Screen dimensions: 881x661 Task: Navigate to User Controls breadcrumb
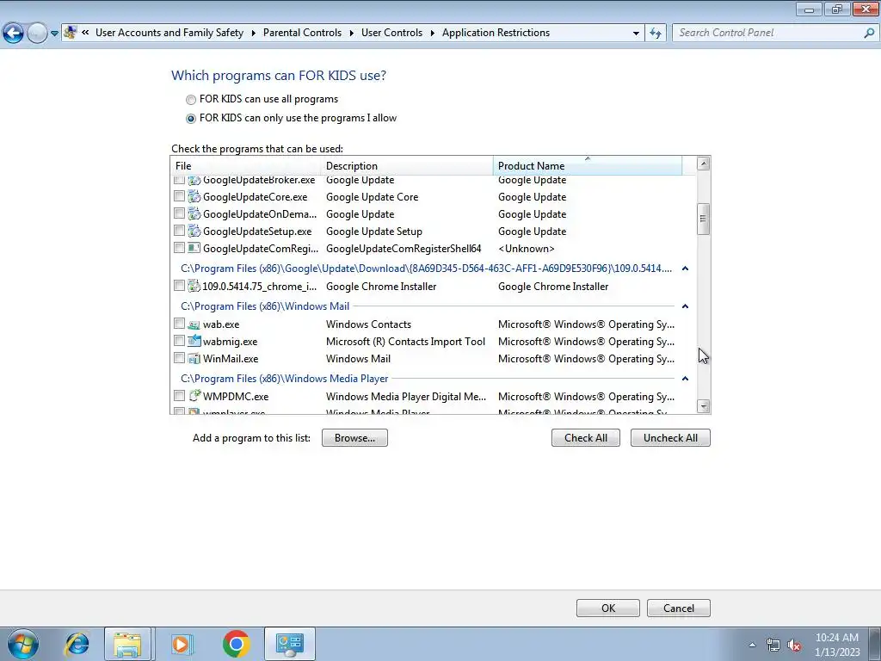(391, 33)
